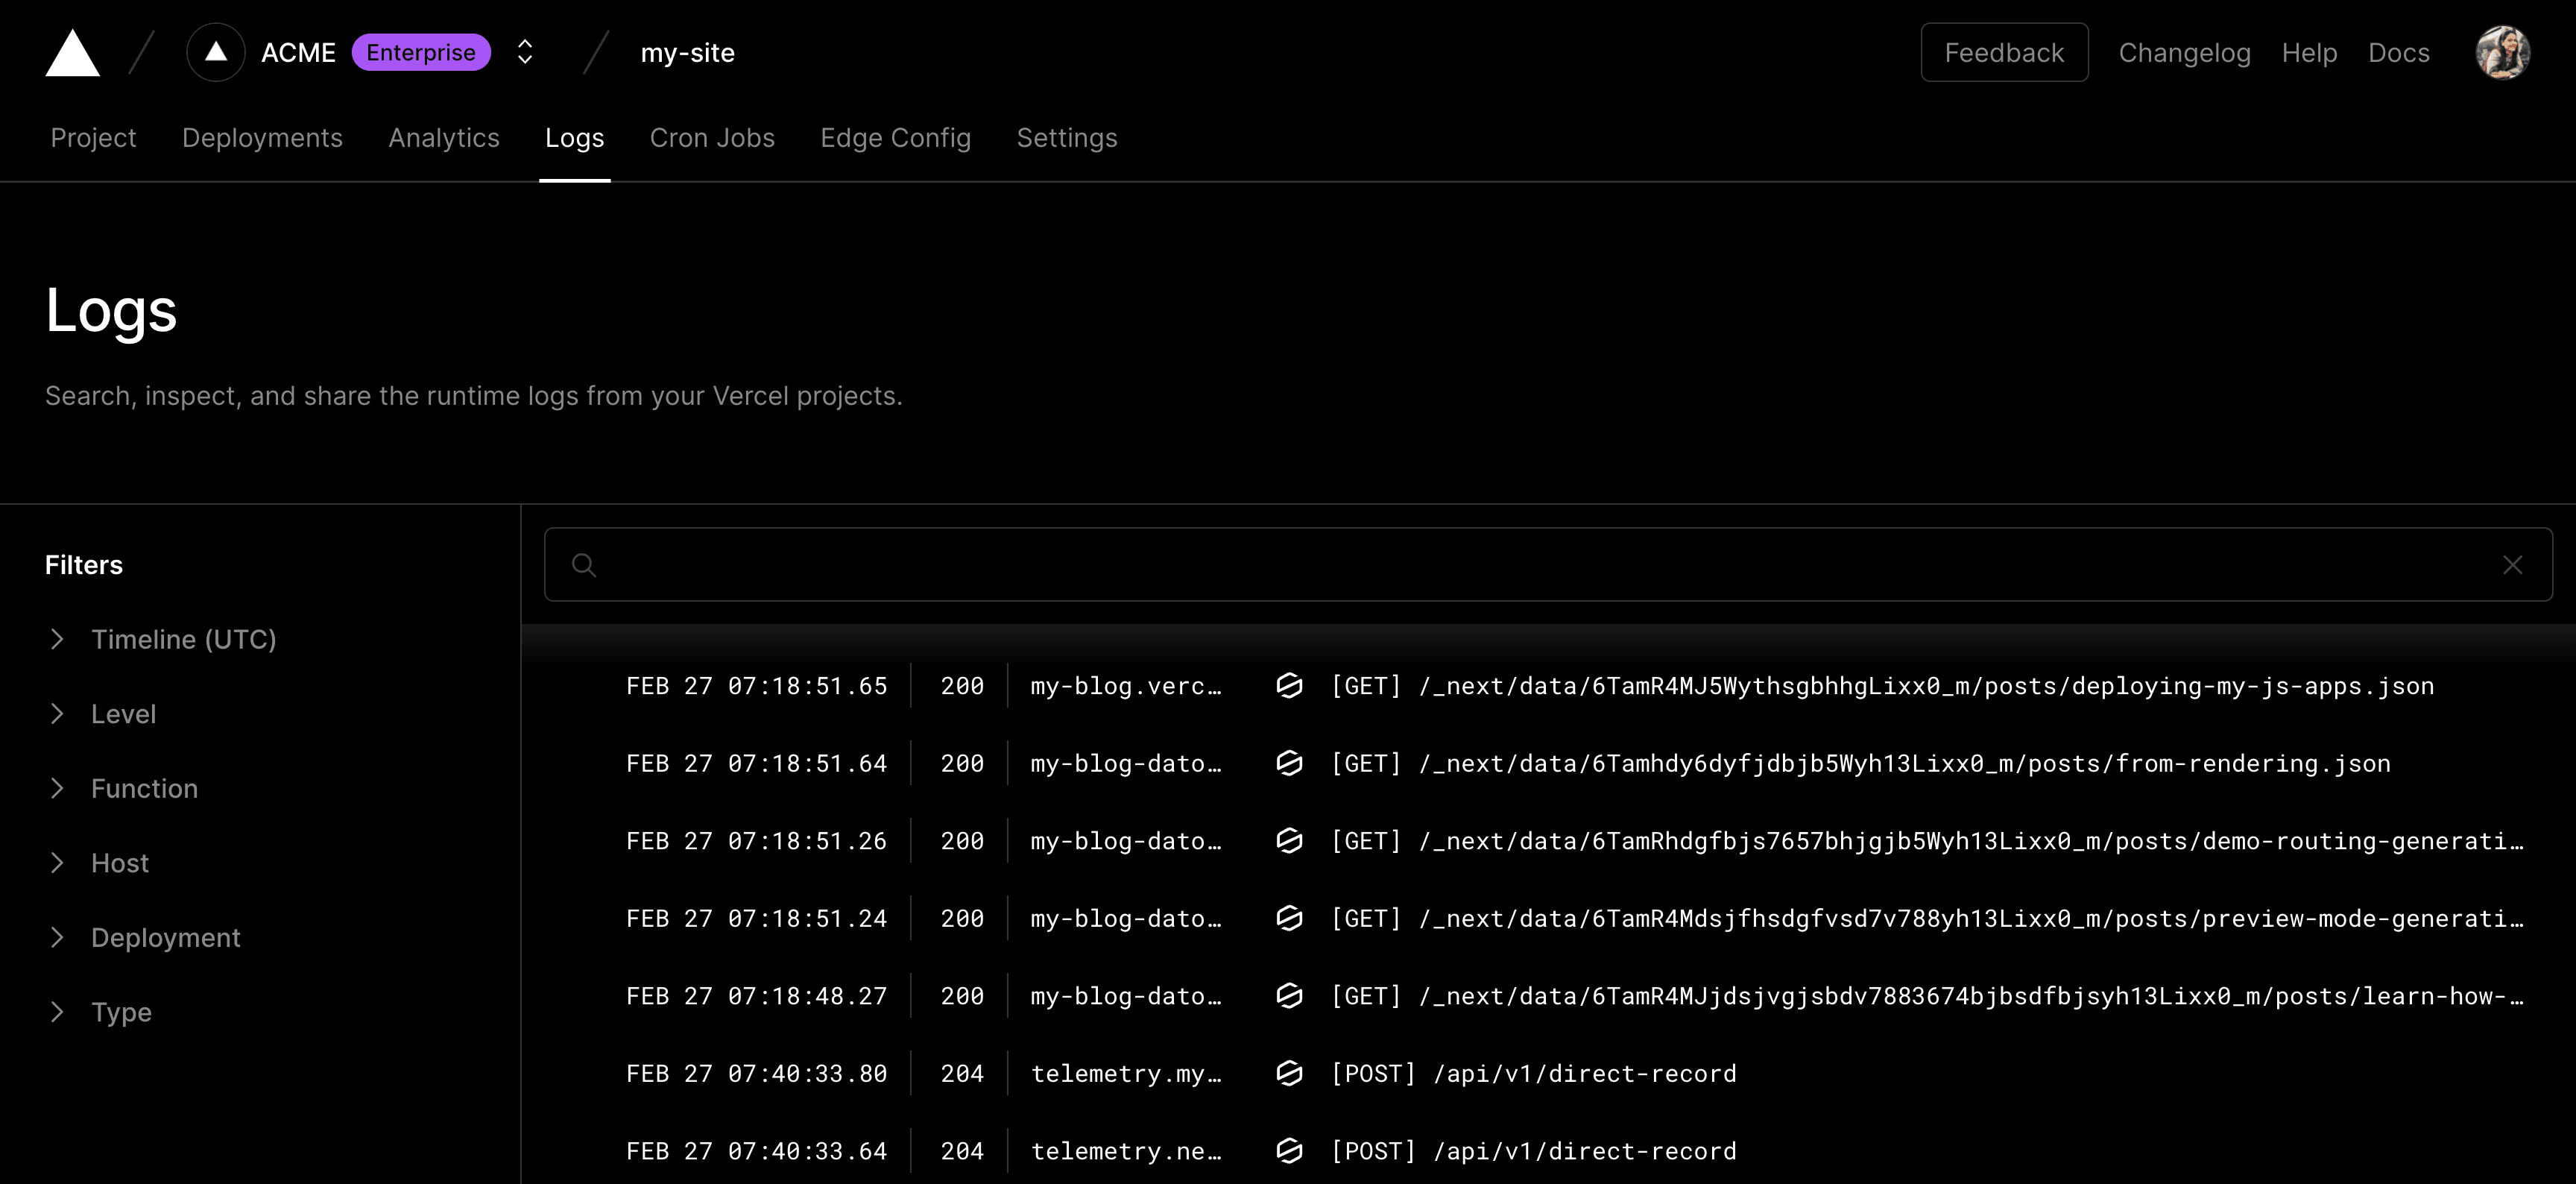Click the Enterprise badge next to ACME
Screen dimensions: 2576x1184
[x=421, y=52]
